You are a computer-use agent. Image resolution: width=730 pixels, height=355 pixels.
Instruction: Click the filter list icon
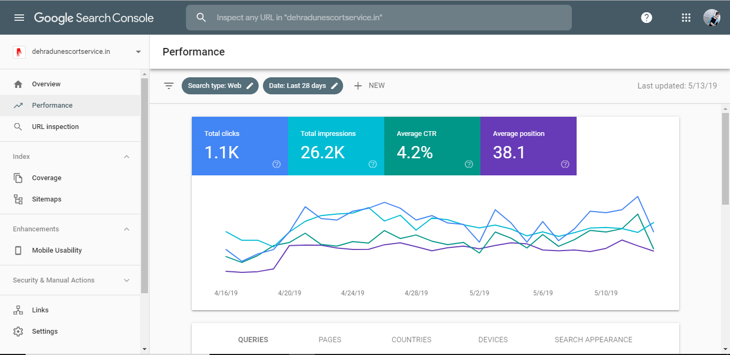(169, 86)
